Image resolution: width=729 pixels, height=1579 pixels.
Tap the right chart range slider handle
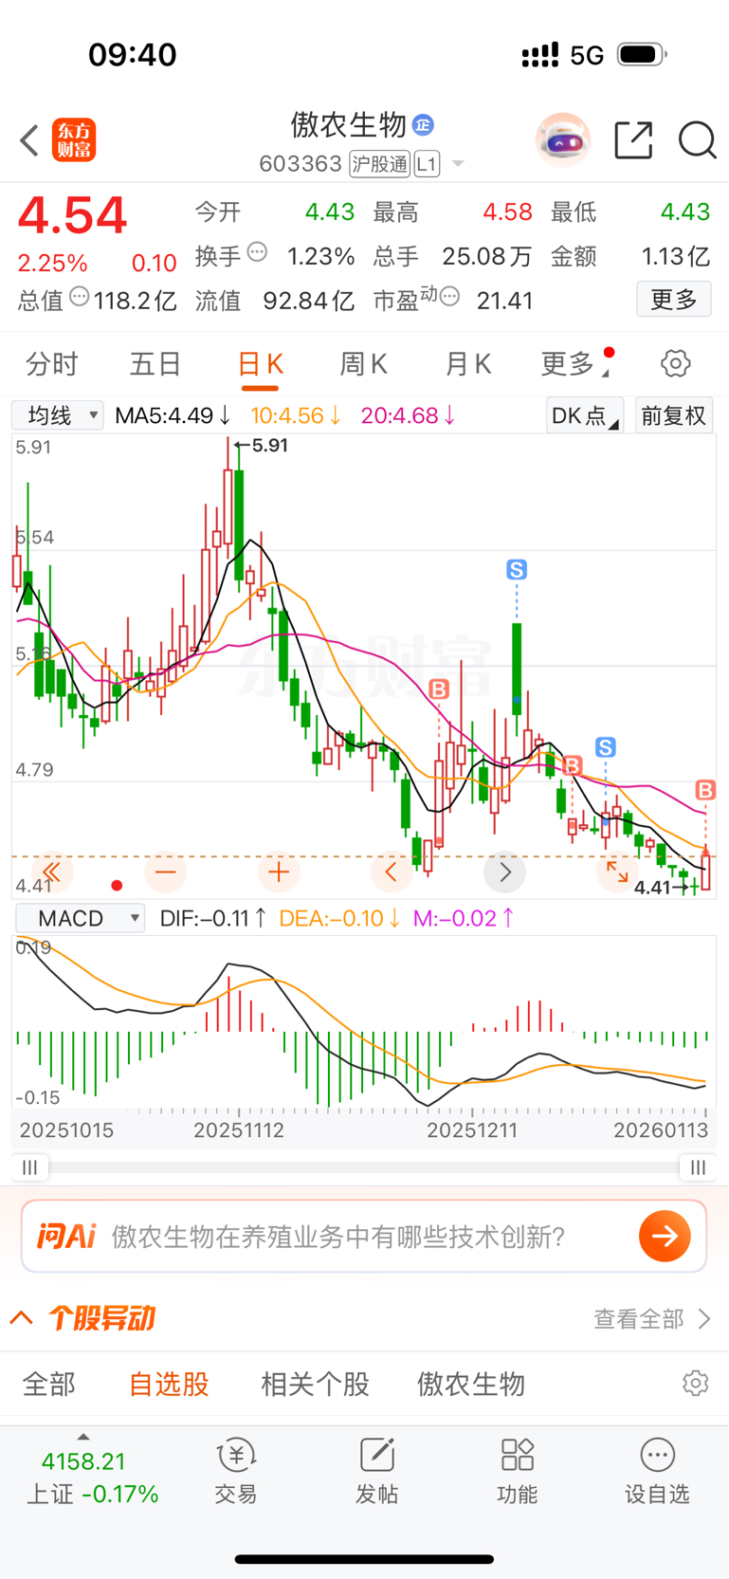698,1166
